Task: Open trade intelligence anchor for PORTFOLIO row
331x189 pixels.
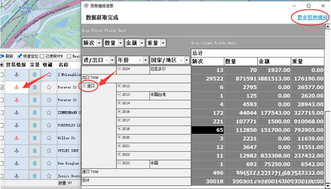Action: [x=17, y=125]
